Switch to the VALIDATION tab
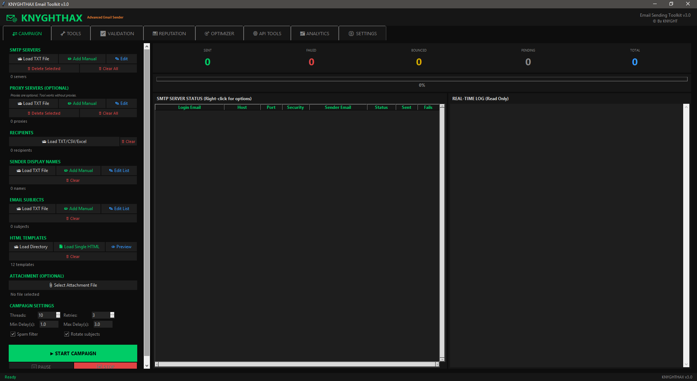Image resolution: width=697 pixels, height=381 pixels. tap(117, 33)
